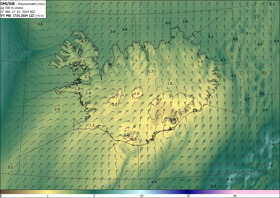This screenshot has width=280, height=198.
Task: Click the 1.6 precipitation value
Action: click(170, 84)
